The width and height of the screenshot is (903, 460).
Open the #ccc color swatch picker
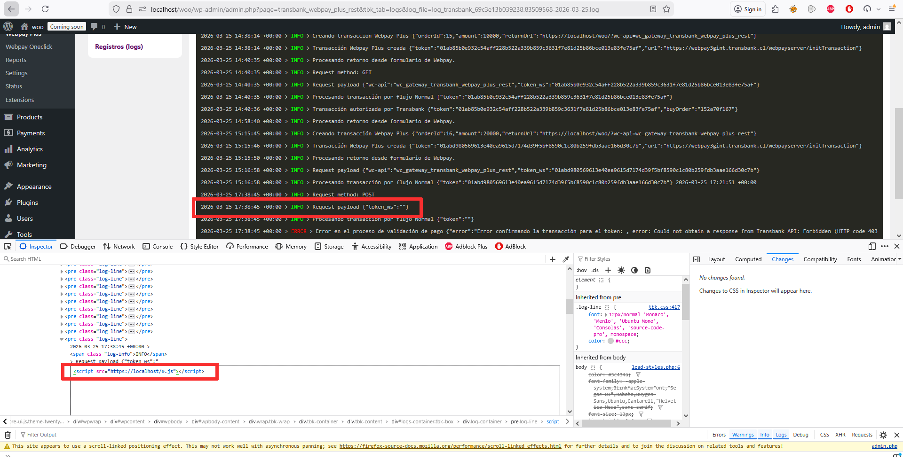pyautogui.click(x=610, y=341)
